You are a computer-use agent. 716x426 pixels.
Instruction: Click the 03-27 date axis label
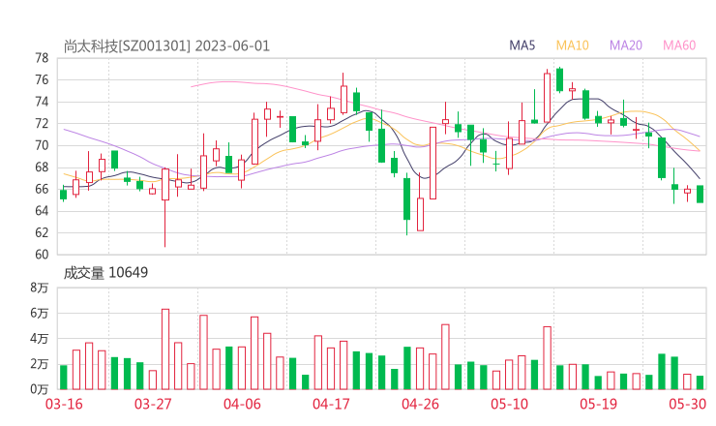(153, 404)
